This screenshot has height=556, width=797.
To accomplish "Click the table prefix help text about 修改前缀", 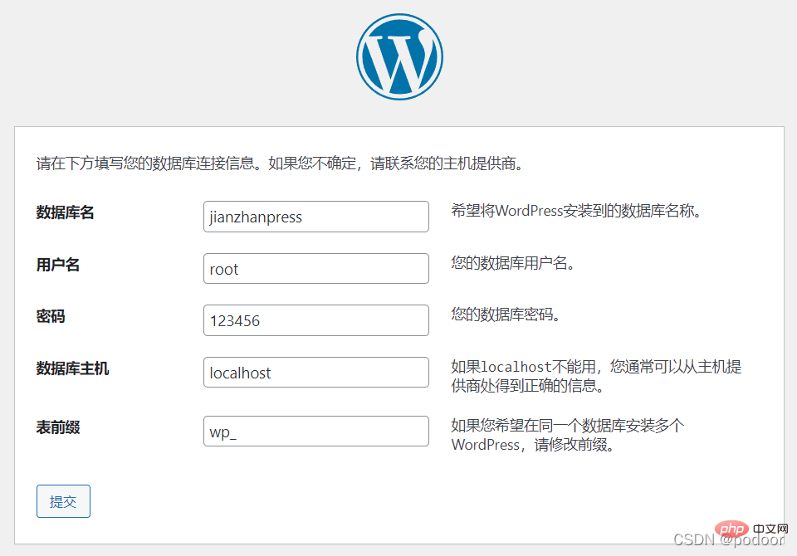I will click(568, 435).
